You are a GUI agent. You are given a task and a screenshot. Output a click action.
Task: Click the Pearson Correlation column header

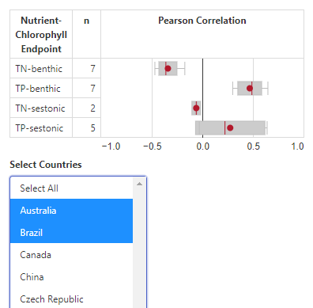202,21
